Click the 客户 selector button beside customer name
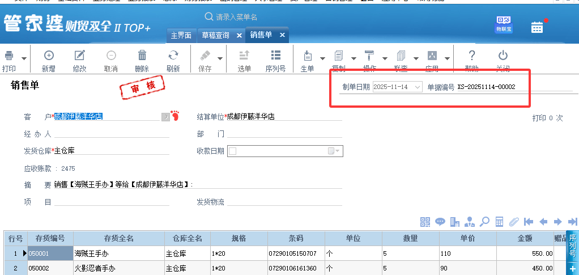Screen dimensions: 579x275 165,117
